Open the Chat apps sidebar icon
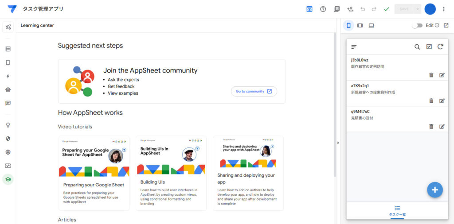Viewport: 454px width, 224px height. (8, 103)
